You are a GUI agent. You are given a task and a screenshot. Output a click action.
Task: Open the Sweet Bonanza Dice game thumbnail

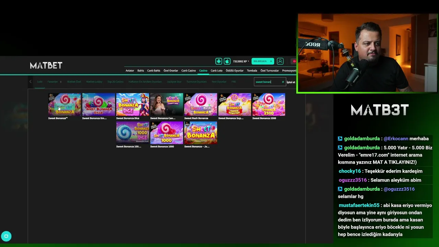click(x=132, y=104)
